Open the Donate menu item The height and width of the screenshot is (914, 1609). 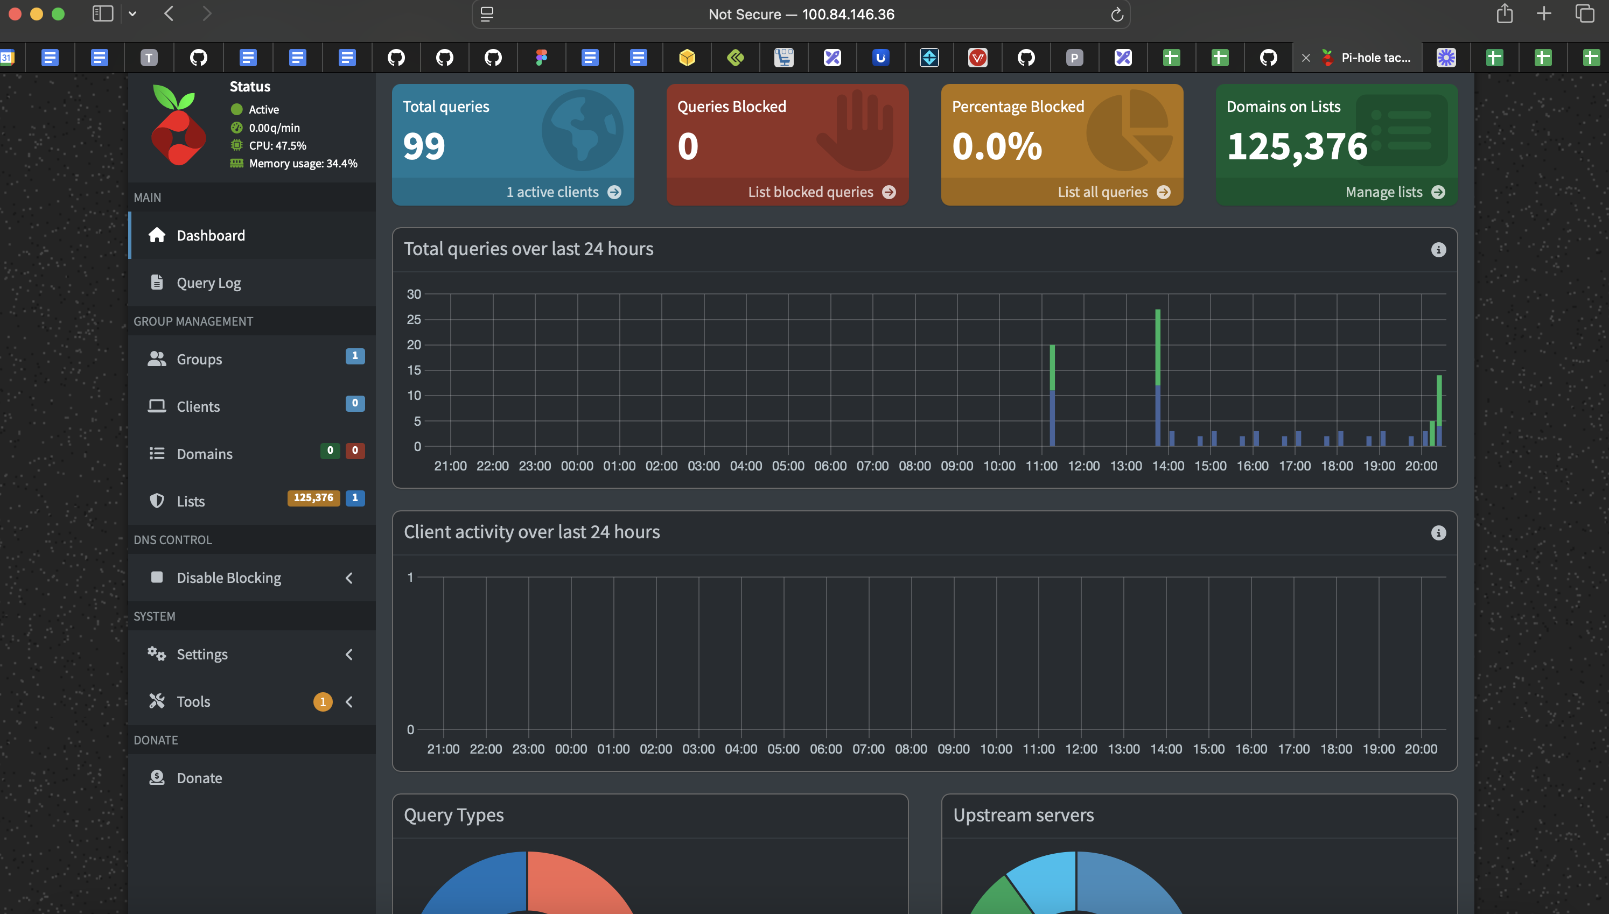(253, 778)
